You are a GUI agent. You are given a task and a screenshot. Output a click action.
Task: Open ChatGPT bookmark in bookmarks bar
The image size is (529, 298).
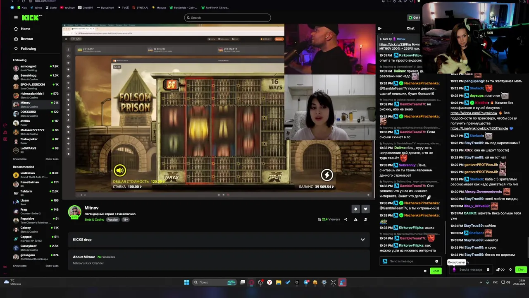click(86, 7)
